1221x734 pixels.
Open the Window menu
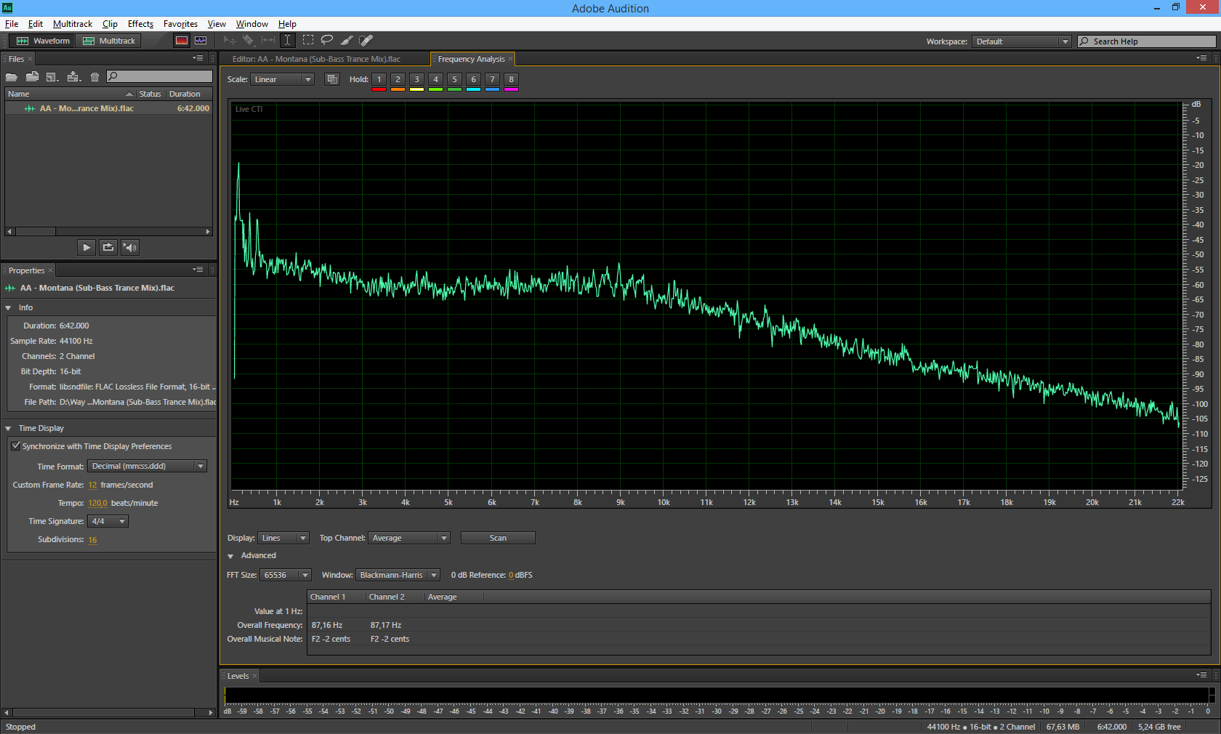(251, 24)
